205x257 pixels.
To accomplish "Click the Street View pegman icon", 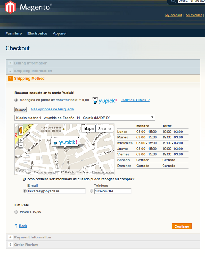I will (x=21, y=130).
